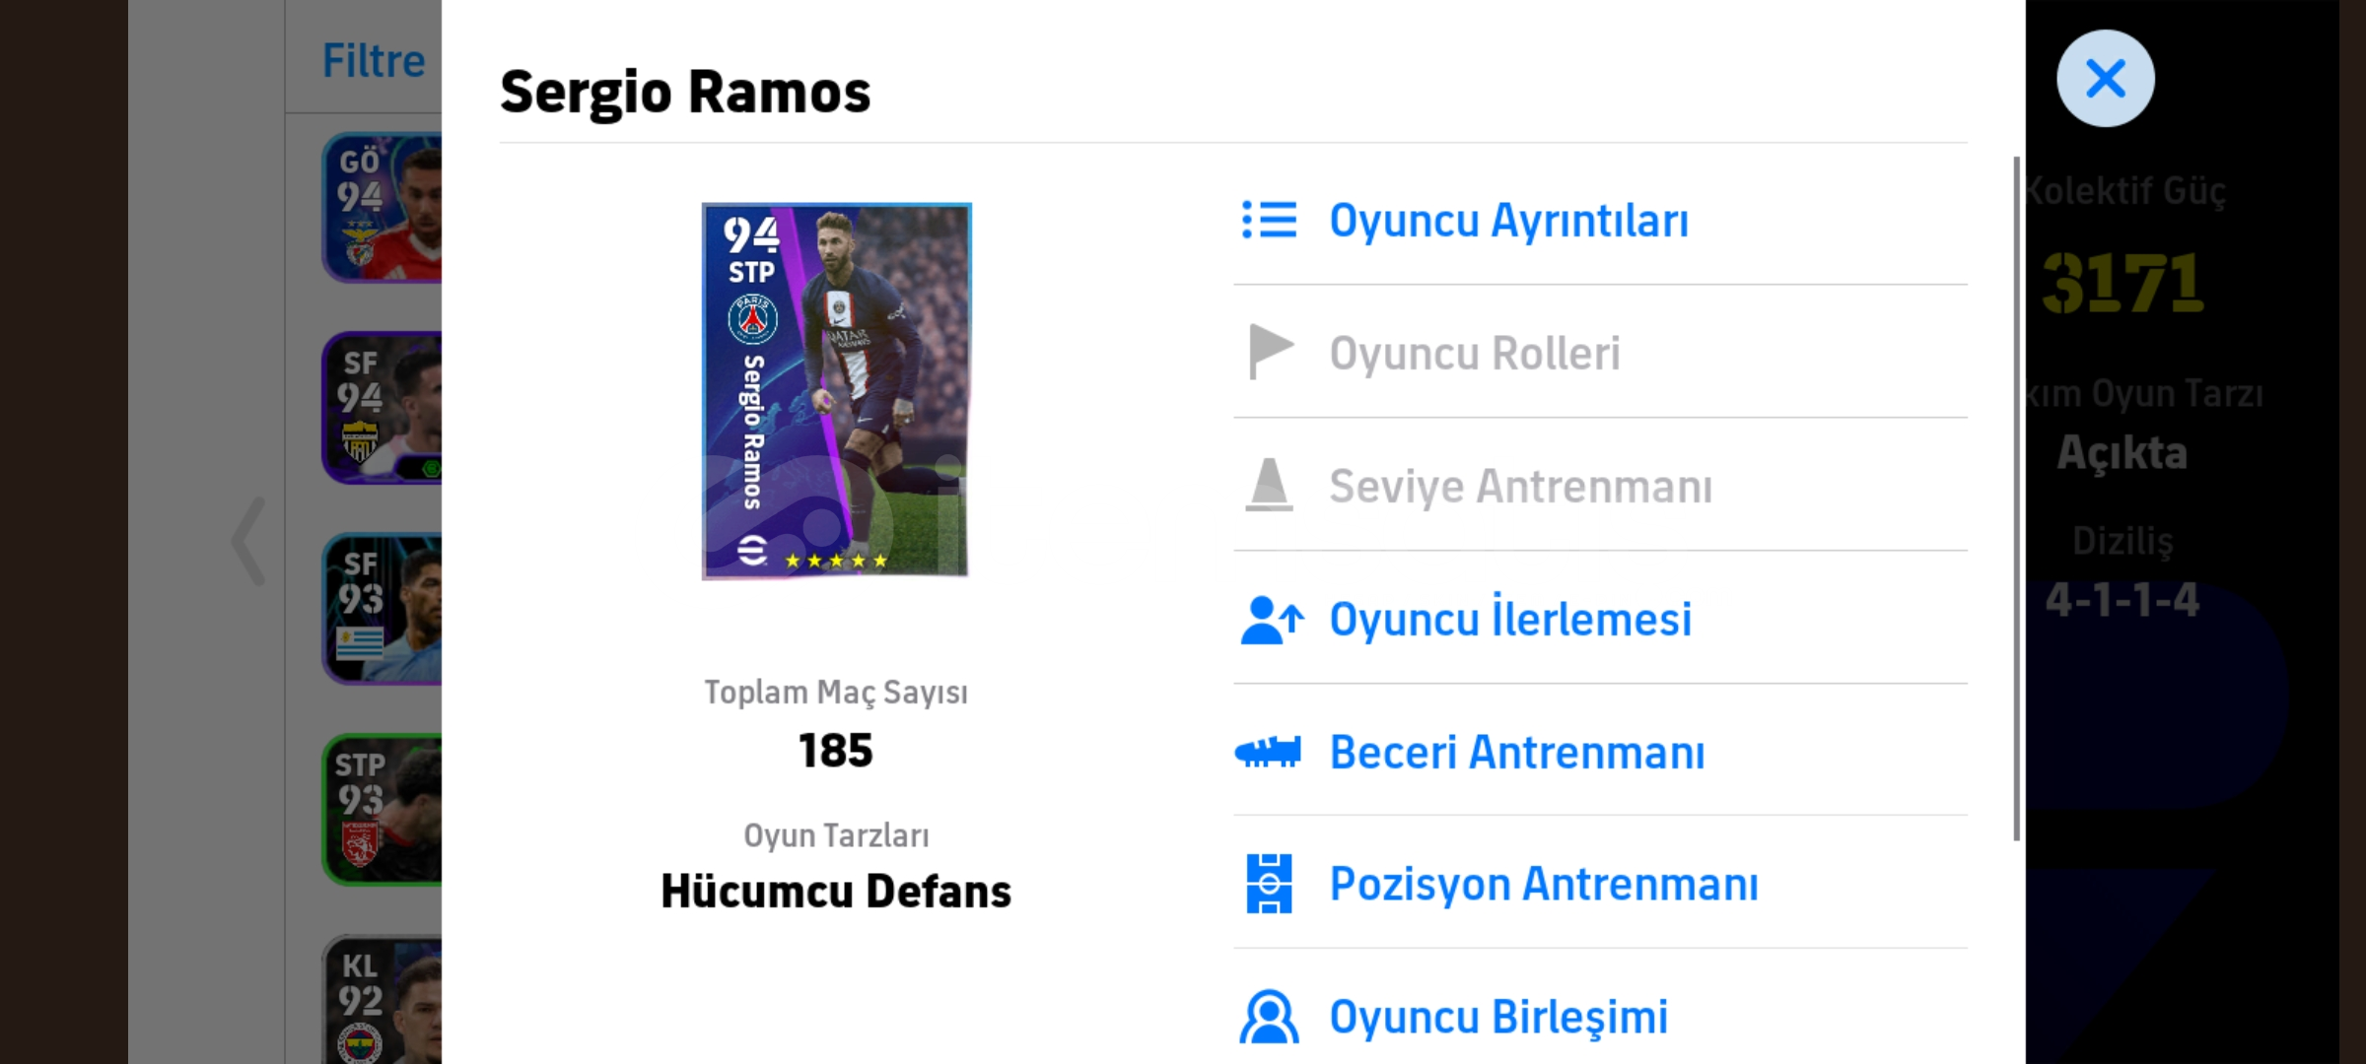Click the boot icon for Beceri Antrenmanı

pyautogui.click(x=1268, y=753)
